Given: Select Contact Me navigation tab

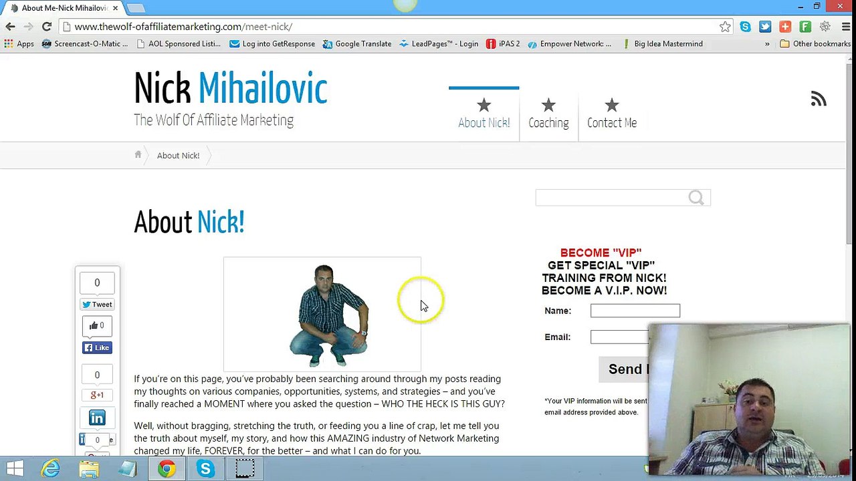Looking at the screenshot, I should tap(612, 114).
